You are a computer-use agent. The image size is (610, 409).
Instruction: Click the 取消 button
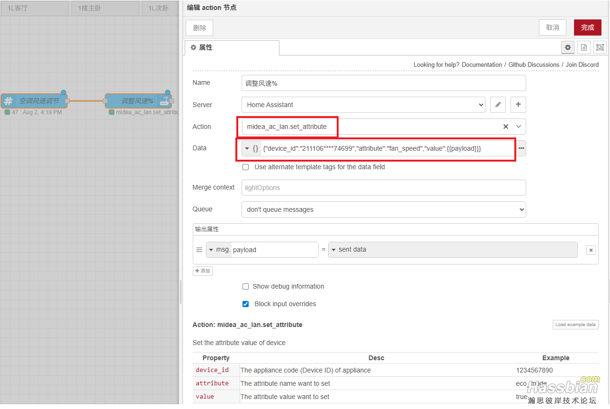(553, 27)
